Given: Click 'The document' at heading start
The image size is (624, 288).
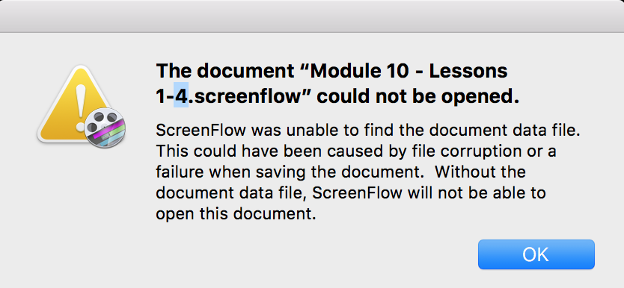Looking at the screenshot, I should click(x=226, y=72).
